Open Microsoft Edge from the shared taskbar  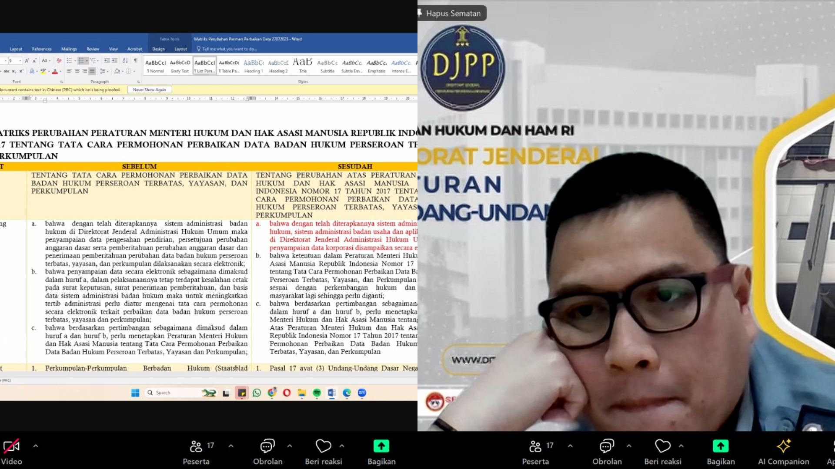pos(347,393)
